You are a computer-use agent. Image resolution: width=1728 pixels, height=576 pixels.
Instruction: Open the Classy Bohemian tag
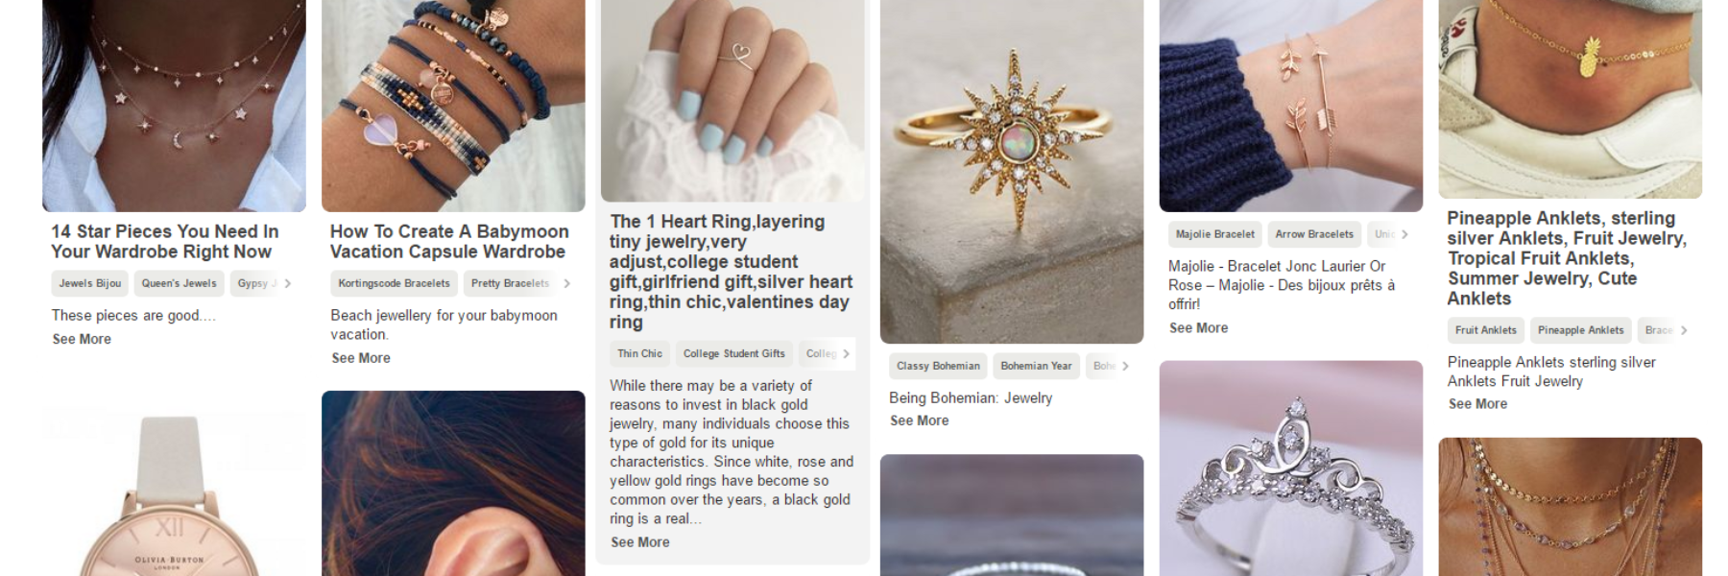click(x=938, y=366)
